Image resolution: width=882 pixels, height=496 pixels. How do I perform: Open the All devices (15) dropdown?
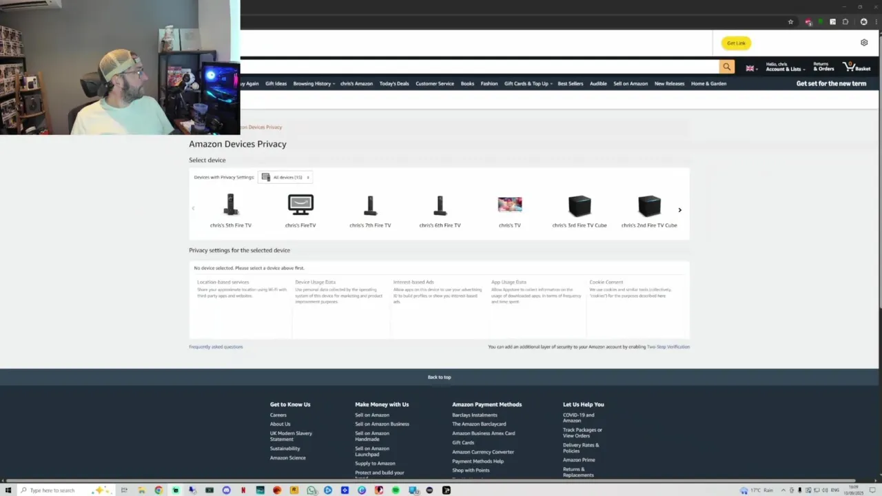285,177
